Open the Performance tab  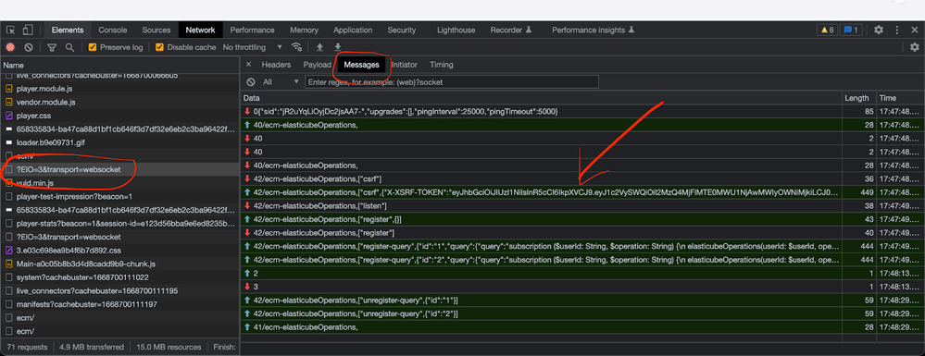coord(253,30)
